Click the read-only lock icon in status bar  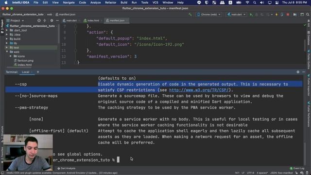[x=296, y=173]
